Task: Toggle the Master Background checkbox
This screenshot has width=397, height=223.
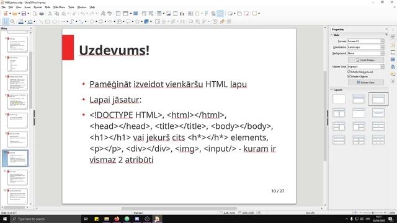Action: pyautogui.click(x=349, y=72)
